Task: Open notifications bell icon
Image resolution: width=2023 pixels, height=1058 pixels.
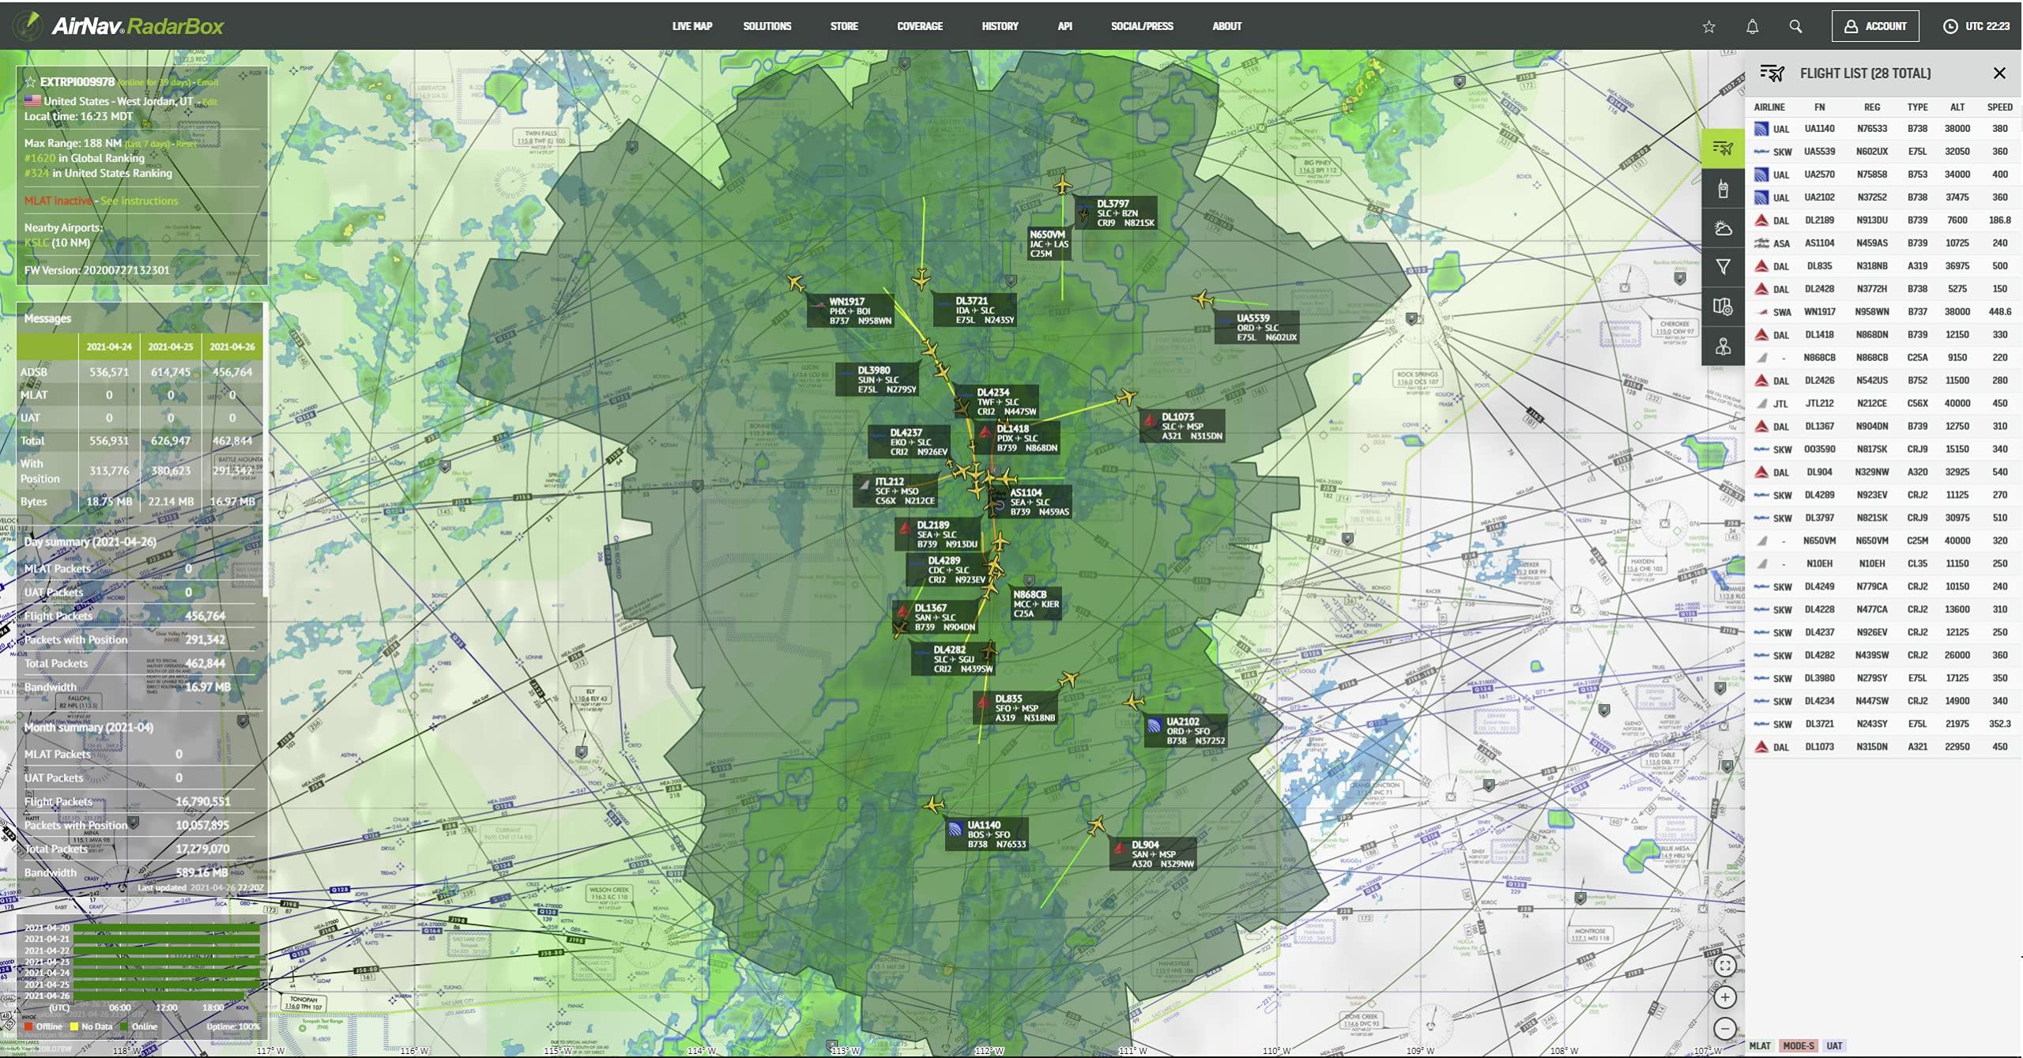Action: click(x=1752, y=27)
